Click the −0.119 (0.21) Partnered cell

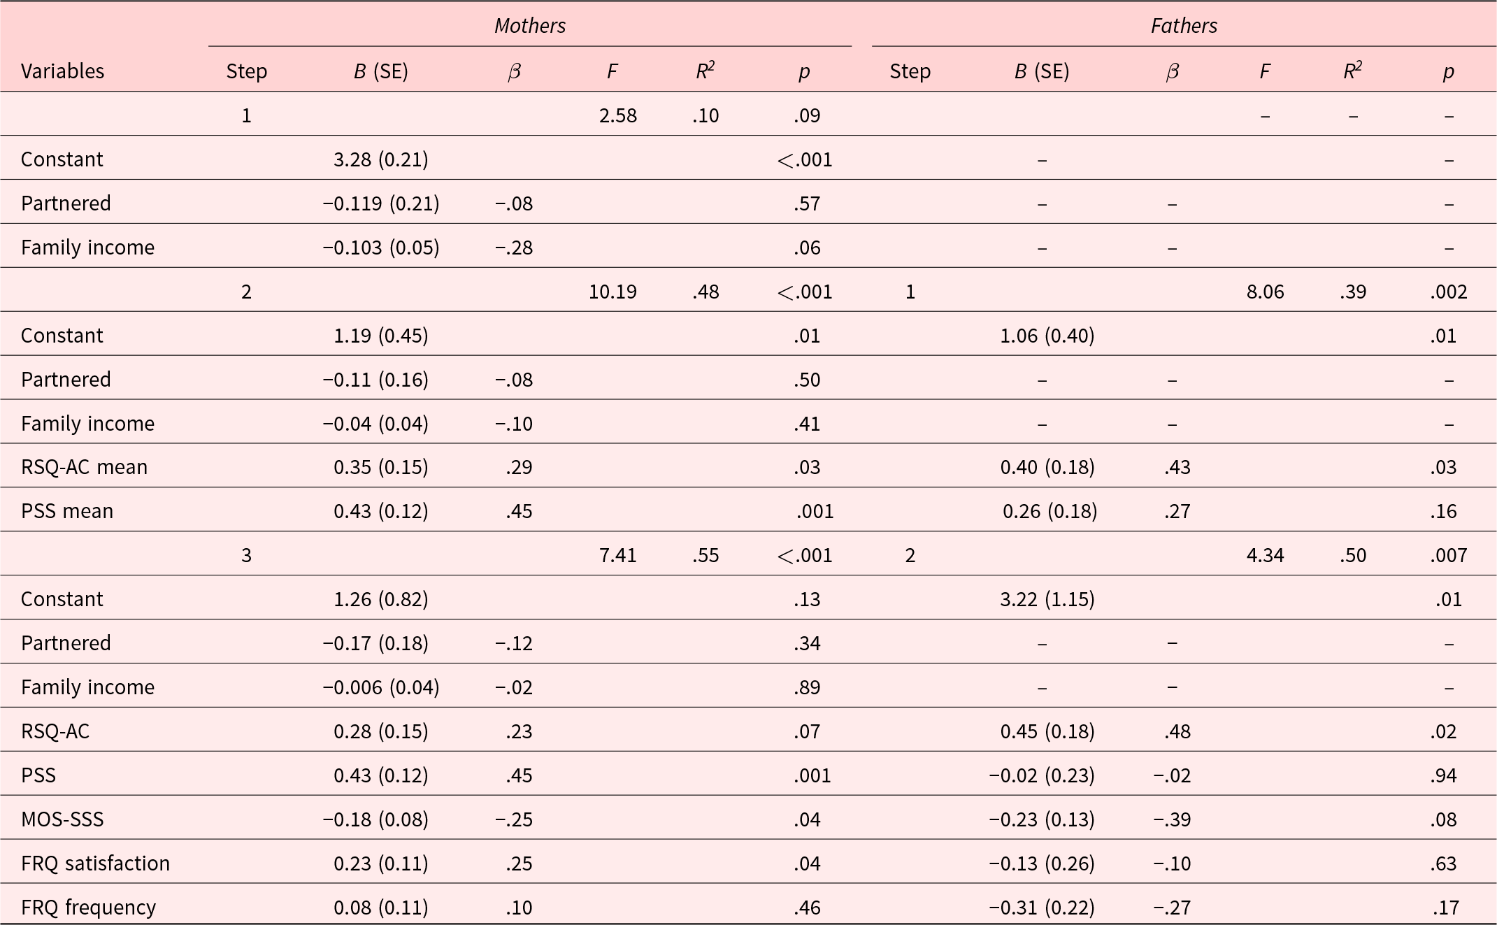click(381, 203)
